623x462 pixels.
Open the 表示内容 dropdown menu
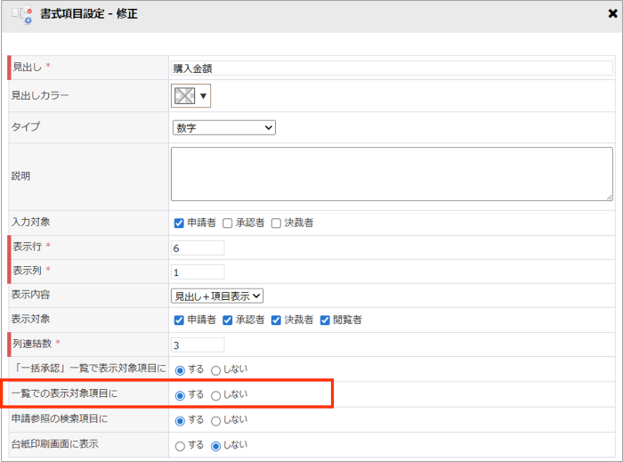point(217,296)
